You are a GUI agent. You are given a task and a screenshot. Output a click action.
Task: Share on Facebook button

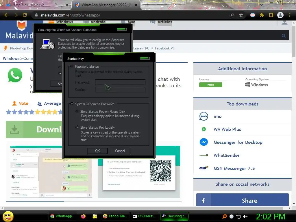243,200
